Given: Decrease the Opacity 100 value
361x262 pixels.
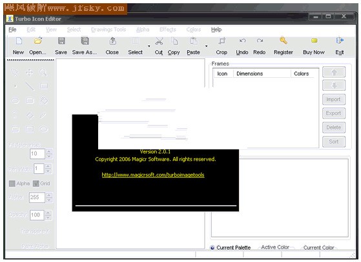Looking at the screenshot, I should 48,218.
